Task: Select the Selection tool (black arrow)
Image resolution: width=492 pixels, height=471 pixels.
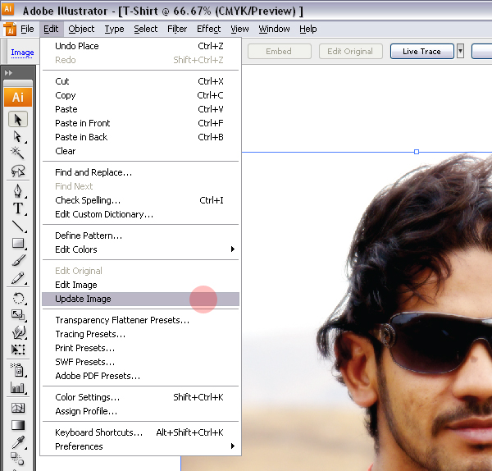Action: pyautogui.click(x=18, y=119)
